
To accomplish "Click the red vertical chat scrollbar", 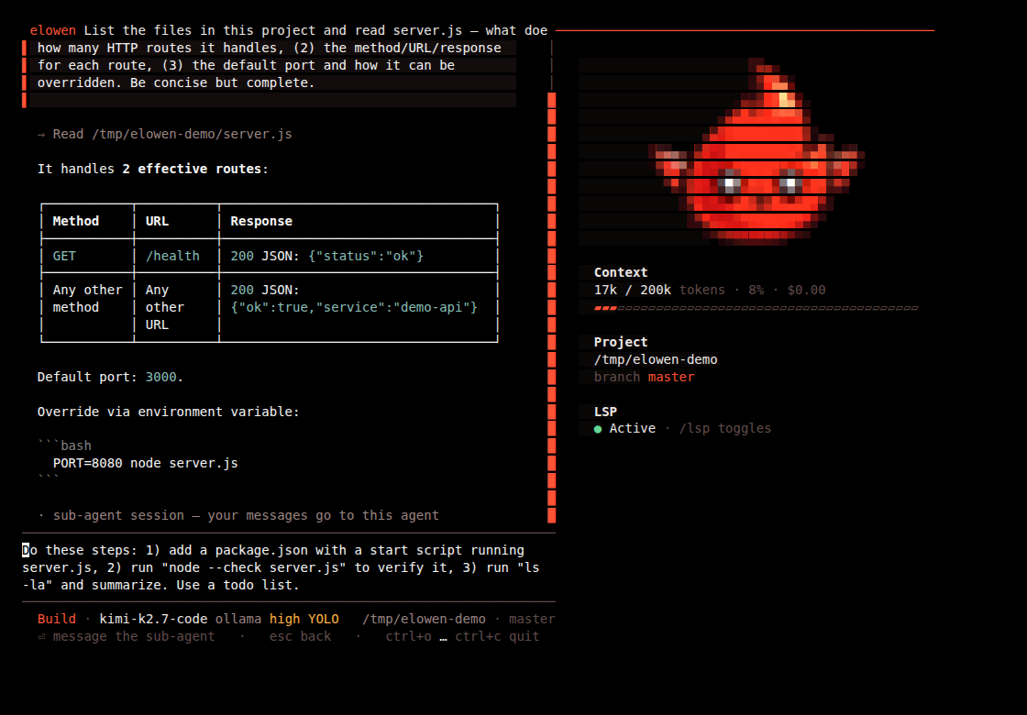I will click(x=551, y=308).
